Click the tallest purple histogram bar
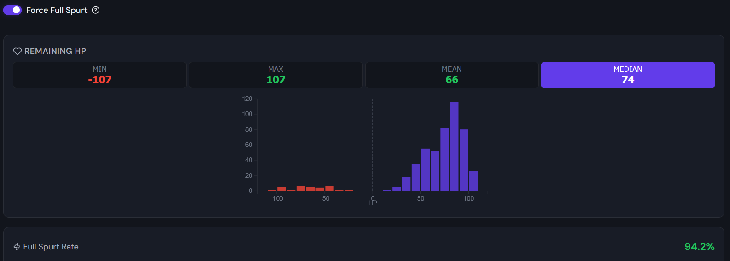 454,146
